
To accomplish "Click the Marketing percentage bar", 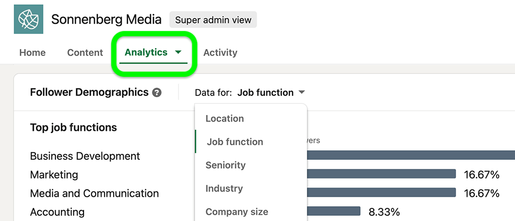I will 381,174.
